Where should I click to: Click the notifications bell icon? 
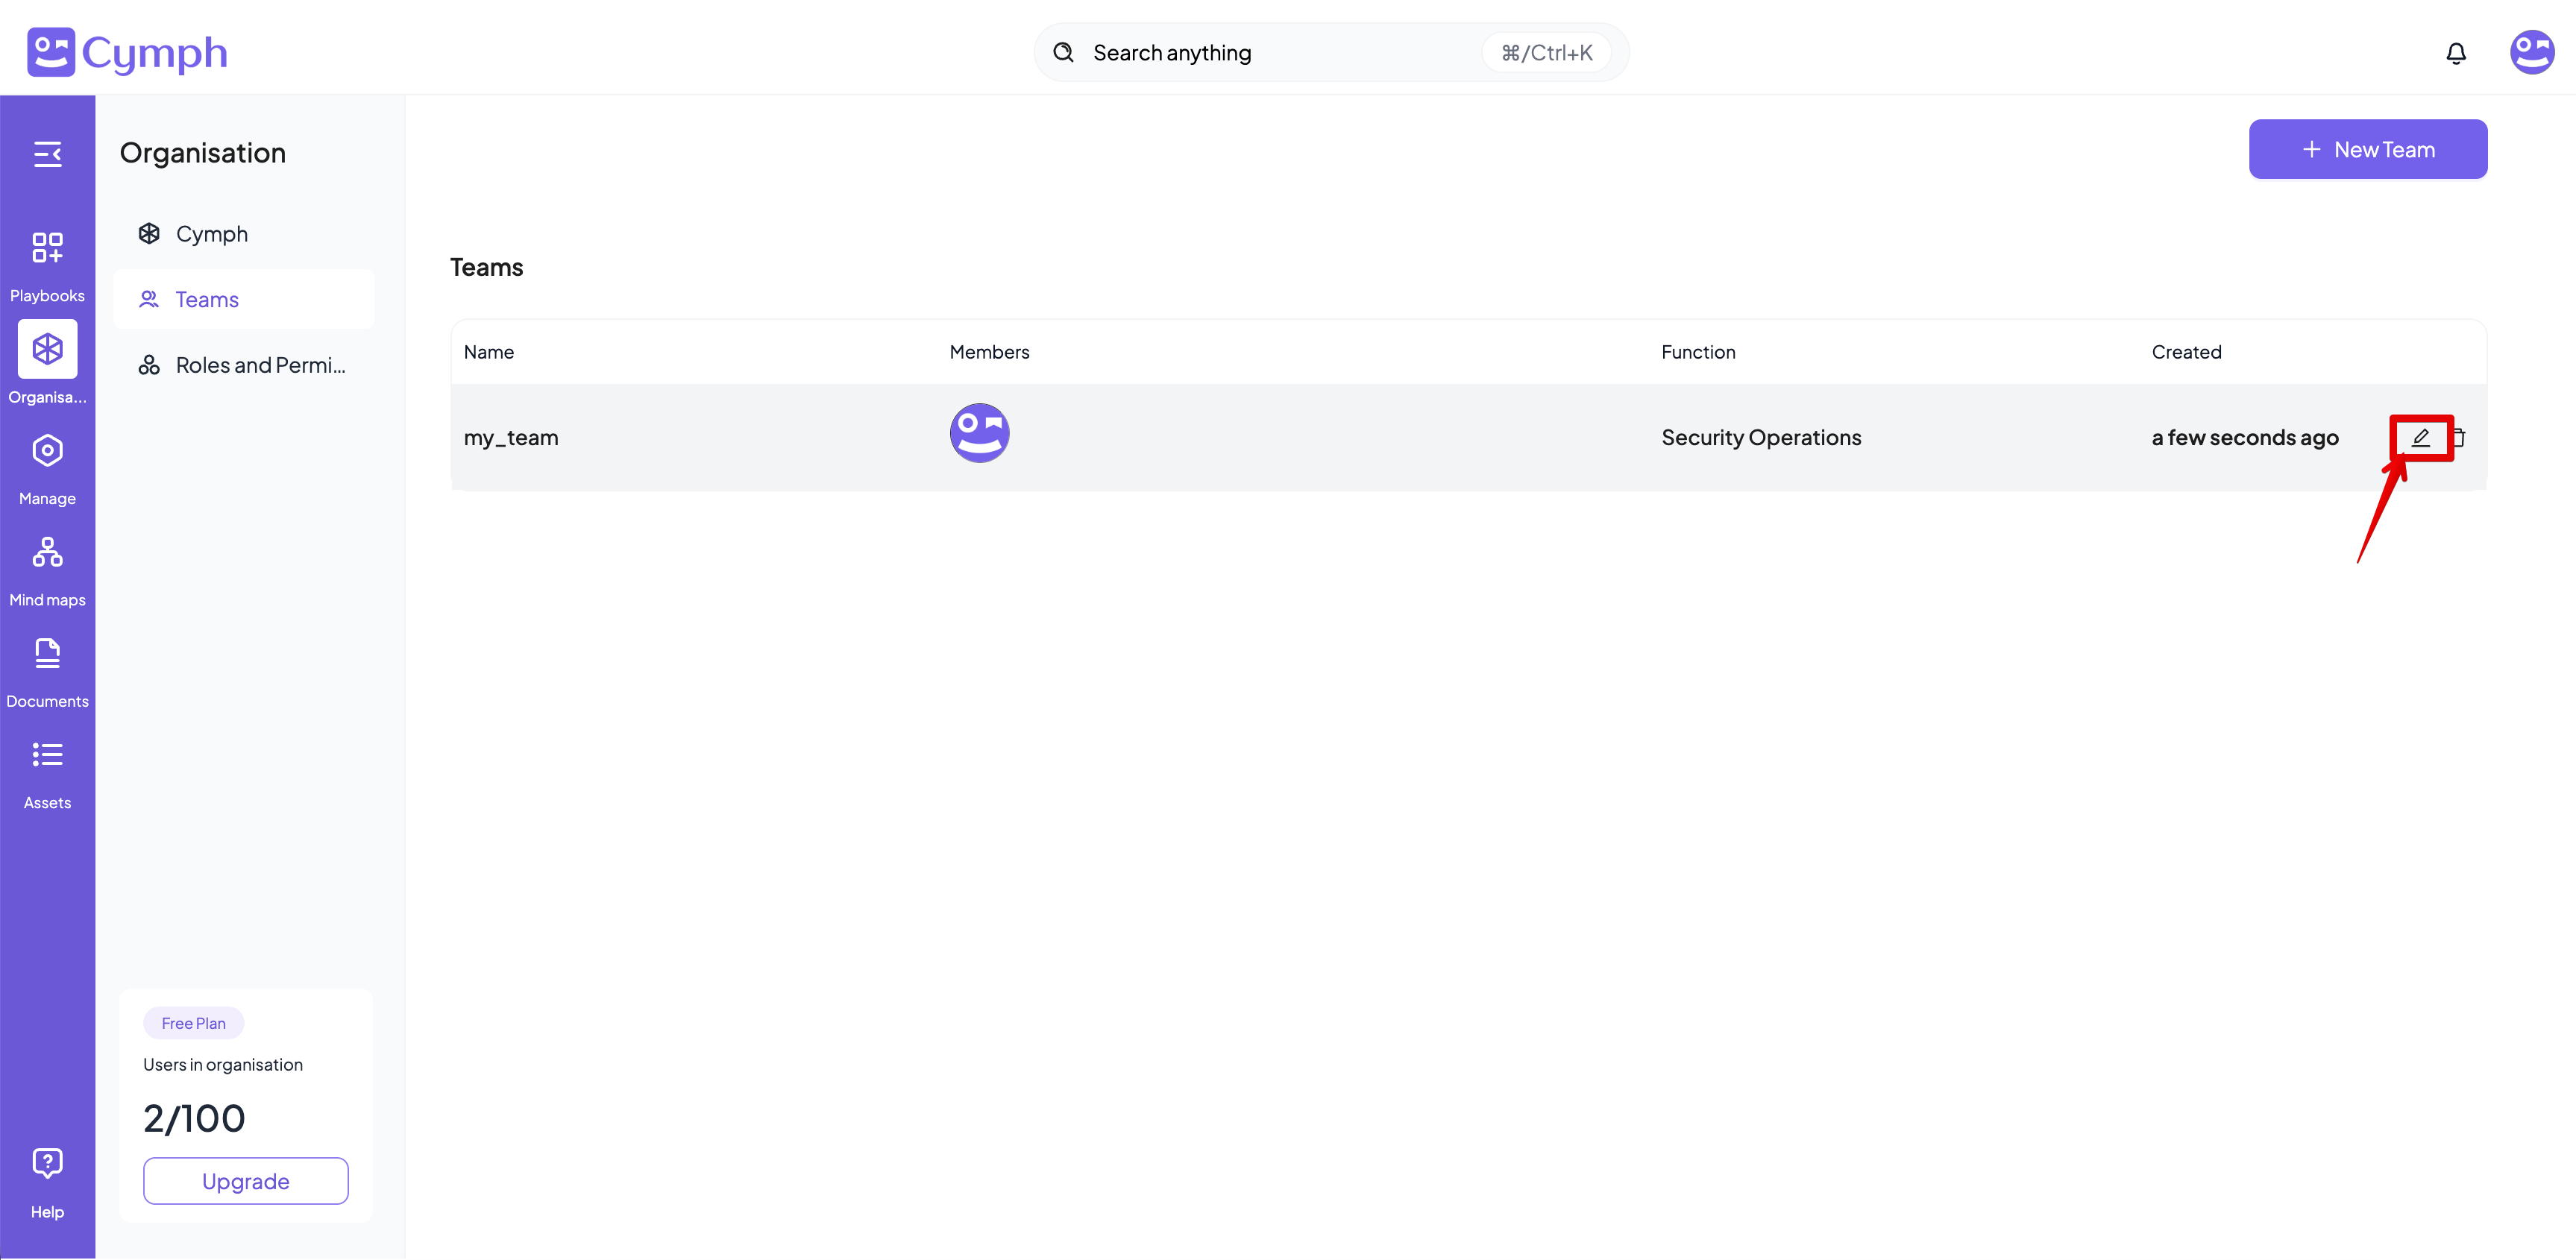2455,53
